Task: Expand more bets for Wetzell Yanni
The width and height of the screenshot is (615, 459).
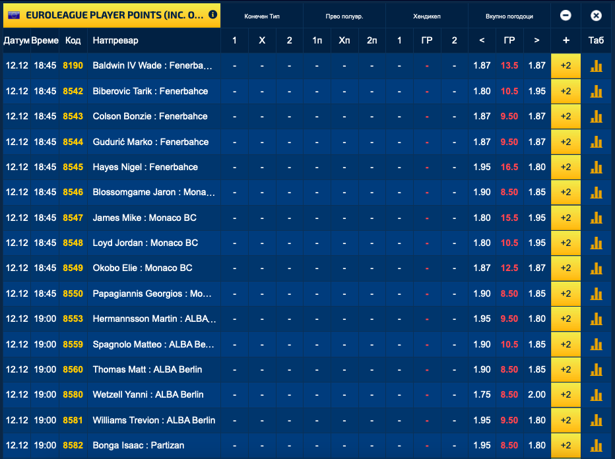Action: [566, 394]
